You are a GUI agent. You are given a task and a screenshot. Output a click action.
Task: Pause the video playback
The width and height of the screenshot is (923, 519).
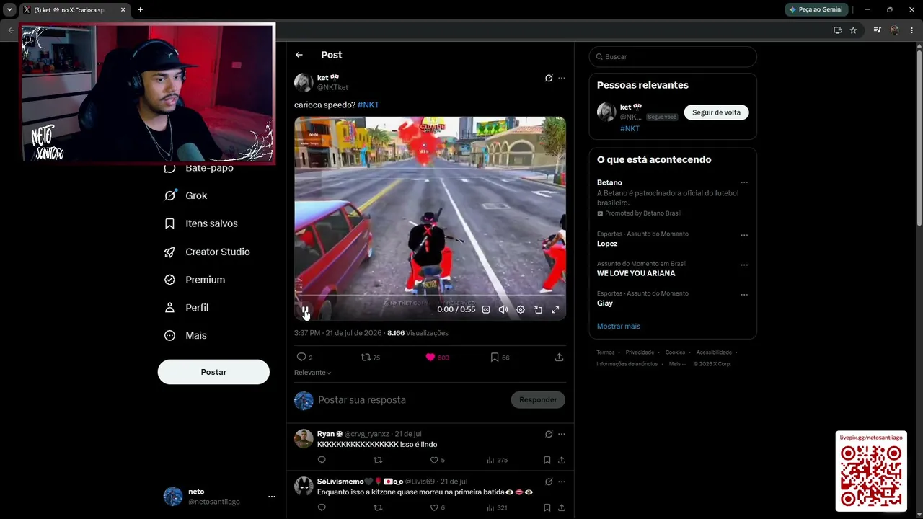(306, 310)
